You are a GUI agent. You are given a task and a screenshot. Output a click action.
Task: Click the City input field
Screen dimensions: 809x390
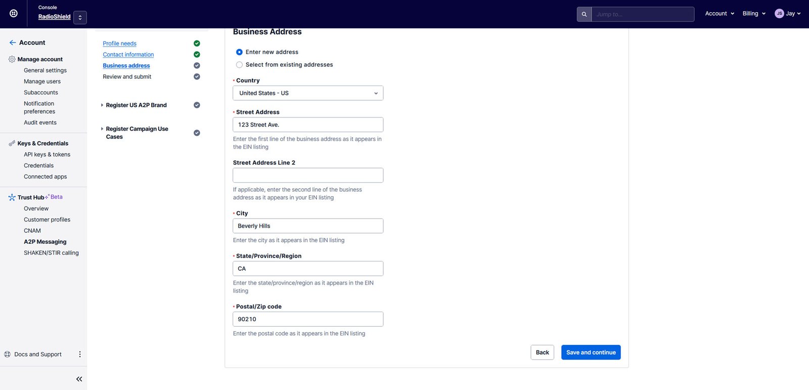308,226
